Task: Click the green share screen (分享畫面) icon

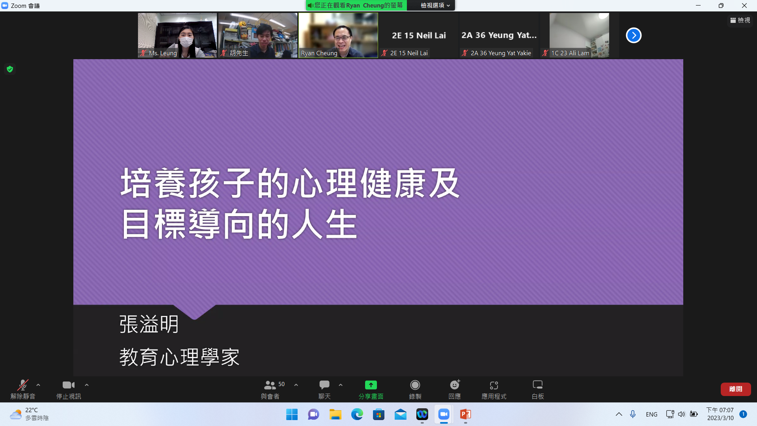Action: tap(371, 385)
